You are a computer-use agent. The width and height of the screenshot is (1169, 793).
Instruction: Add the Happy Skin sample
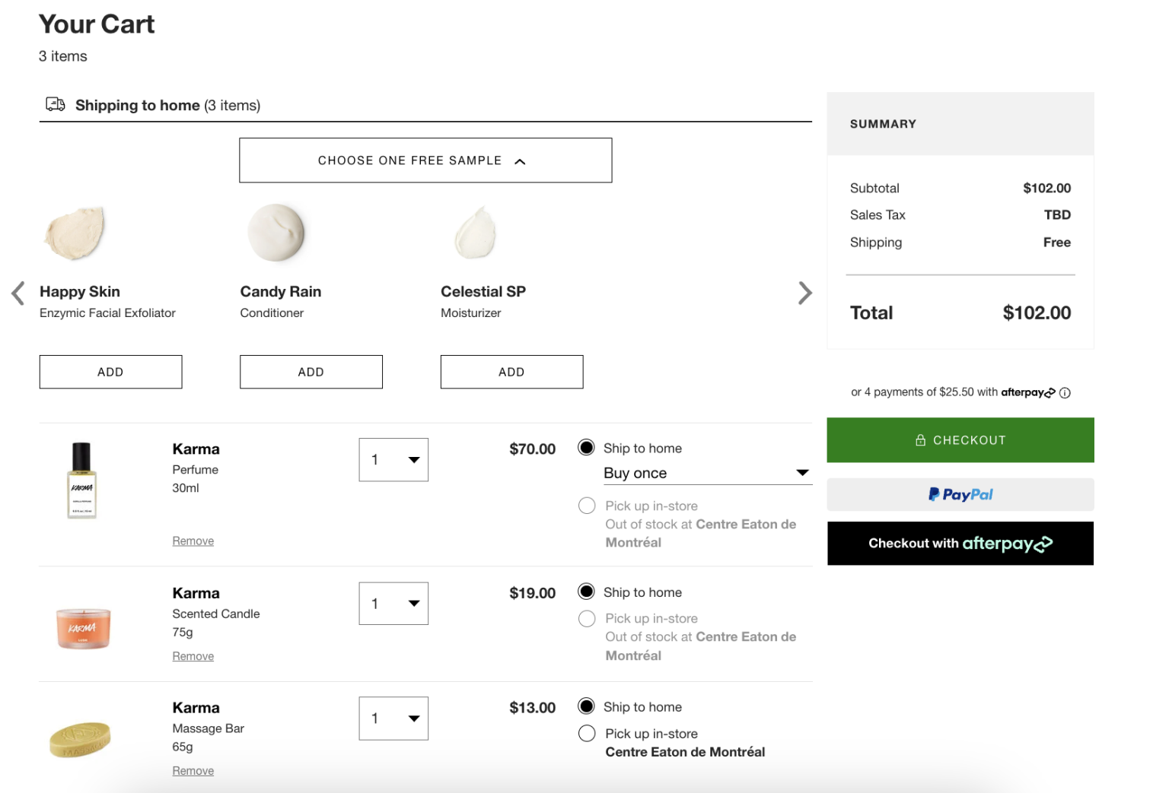pyautogui.click(x=110, y=372)
